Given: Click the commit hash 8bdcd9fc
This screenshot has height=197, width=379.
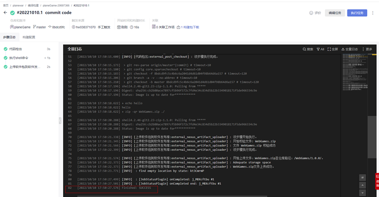Looking at the screenshot, I should (x=59, y=27).
